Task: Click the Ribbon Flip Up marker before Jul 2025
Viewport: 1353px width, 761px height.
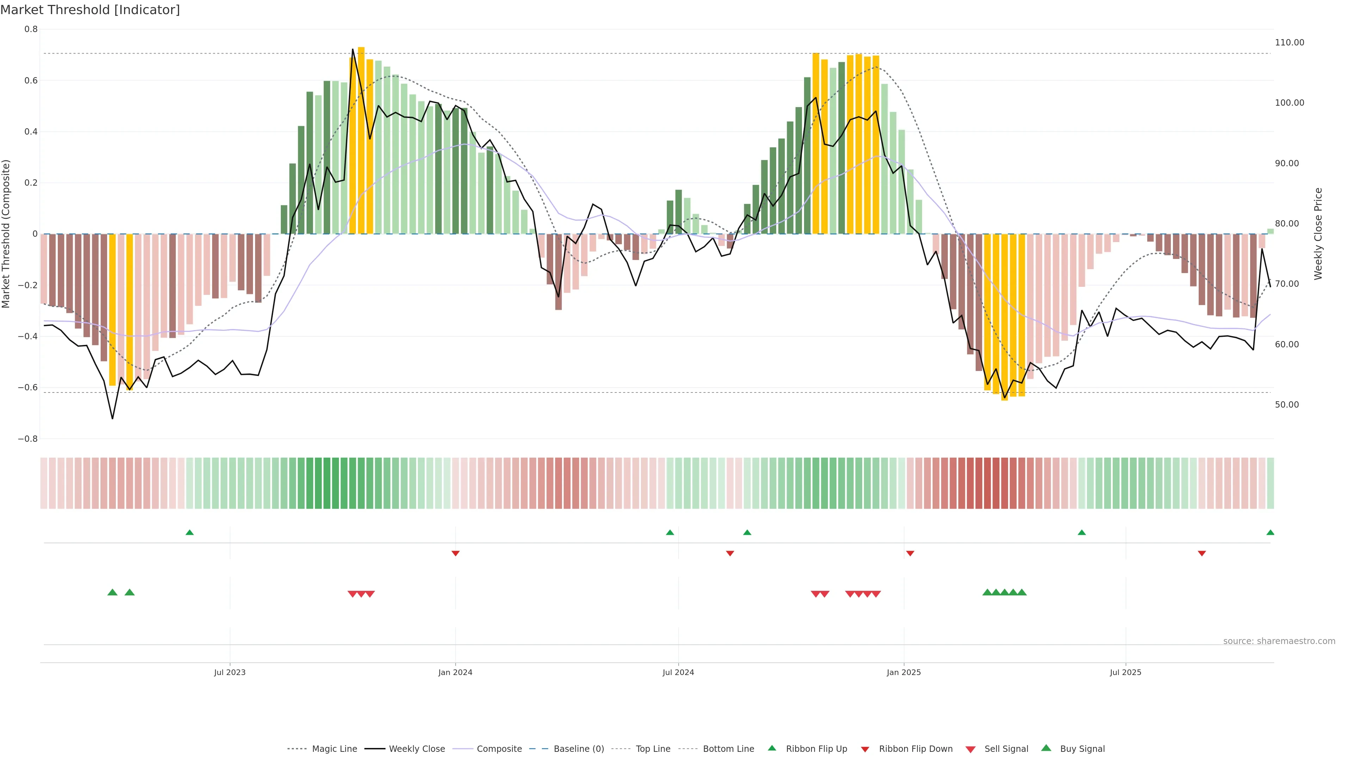Action: point(1081,533)
